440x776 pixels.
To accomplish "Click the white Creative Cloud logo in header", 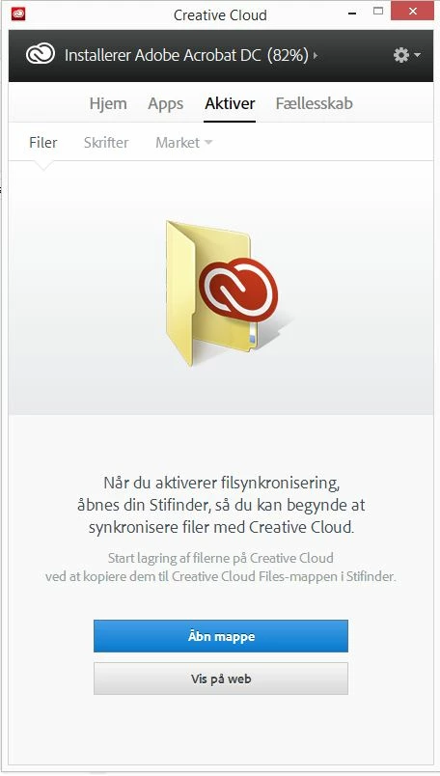I will point(41,55).
